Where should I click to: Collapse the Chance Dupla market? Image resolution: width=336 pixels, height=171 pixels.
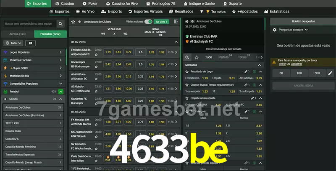260,85
